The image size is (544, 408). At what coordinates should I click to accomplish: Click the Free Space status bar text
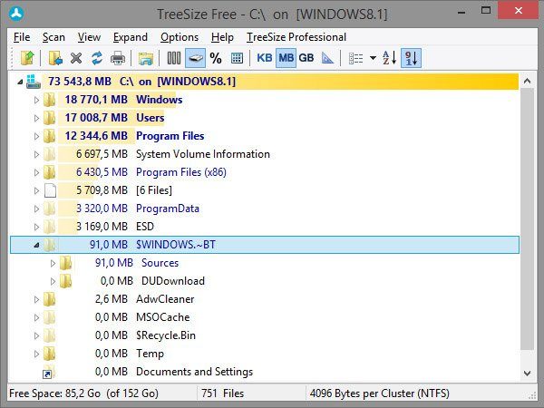[x=83, y=393]
